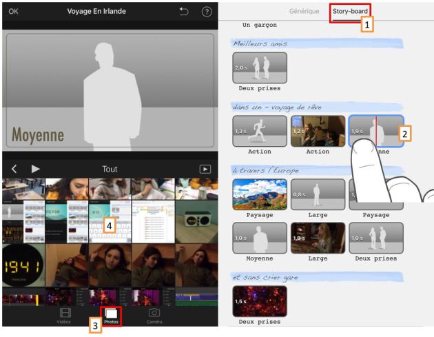Click the undo arrow icon

tap(184, 11)
